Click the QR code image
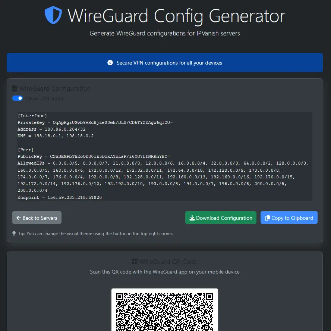Screen dimensions: 331x331 coord(165,310)
